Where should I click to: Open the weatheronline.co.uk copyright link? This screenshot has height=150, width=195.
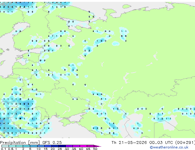pyautogui.click(x=169, y=147)
